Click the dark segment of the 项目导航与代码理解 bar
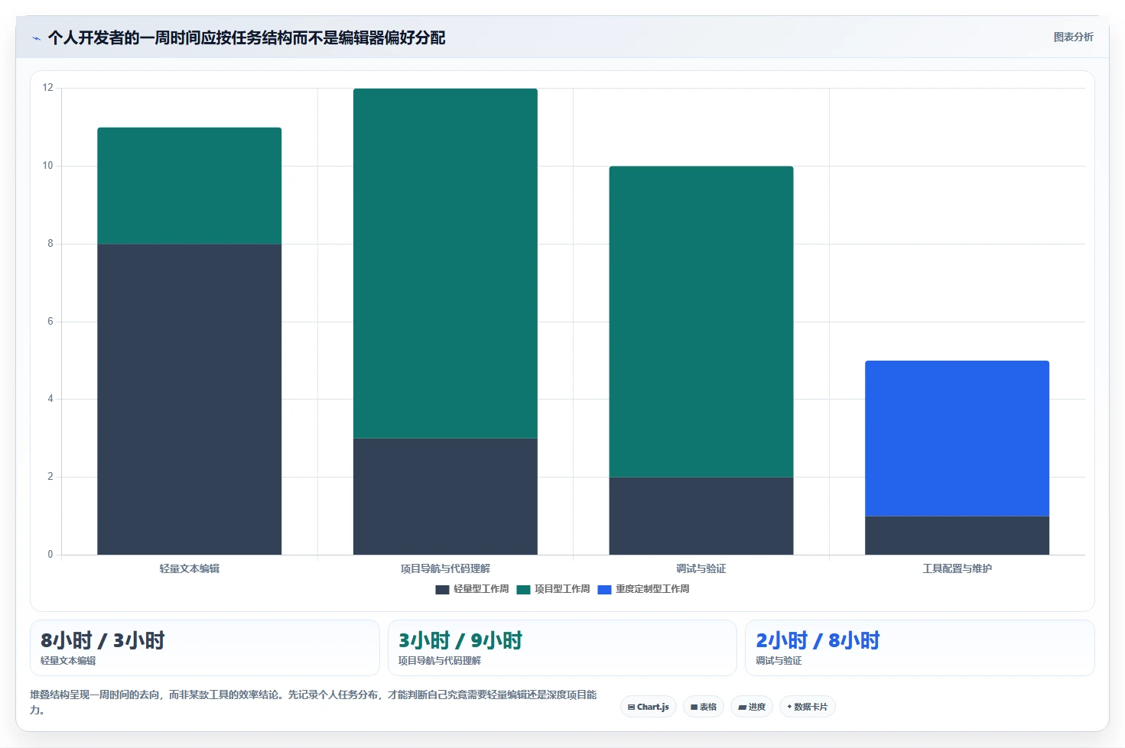Image resolution: width=1125 pixels, height=748 pixels. pyautogui.click(x=445, y=496)
